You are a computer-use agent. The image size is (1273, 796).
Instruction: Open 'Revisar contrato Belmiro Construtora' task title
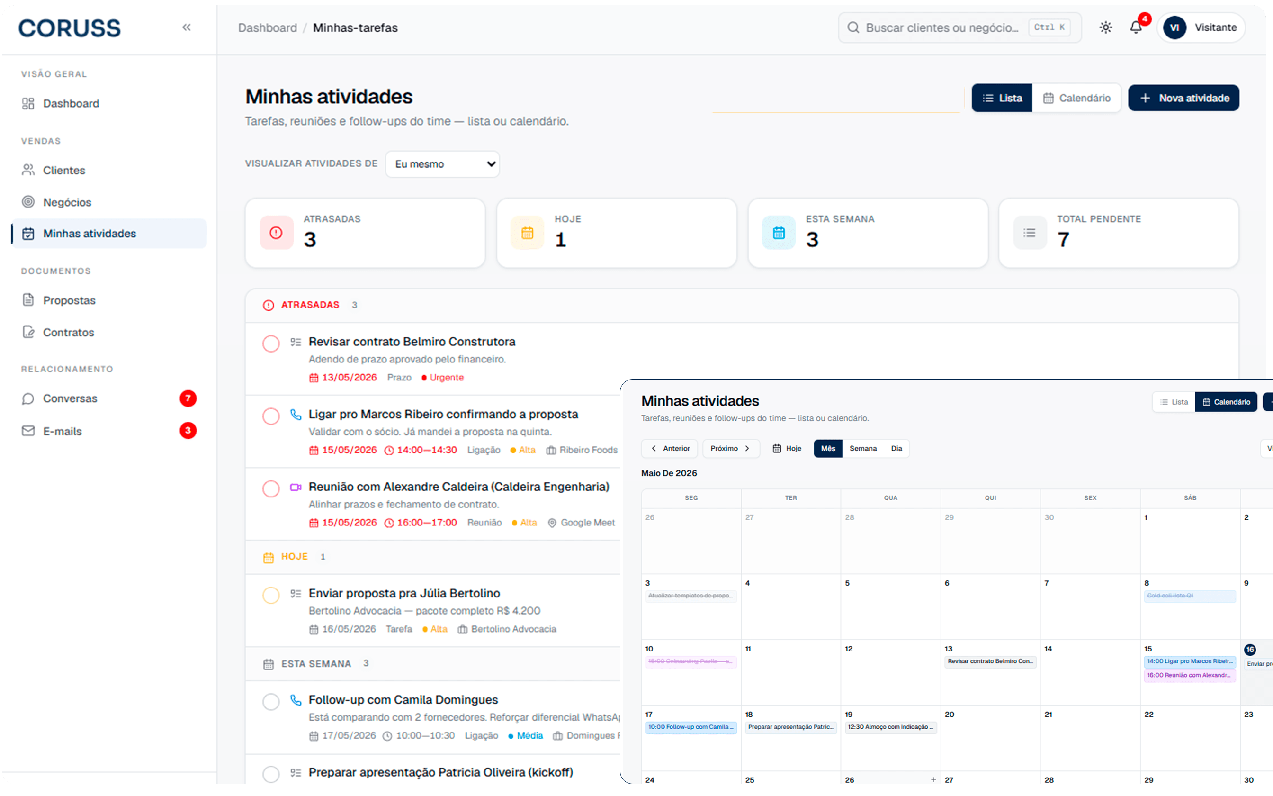pos(412,342)
